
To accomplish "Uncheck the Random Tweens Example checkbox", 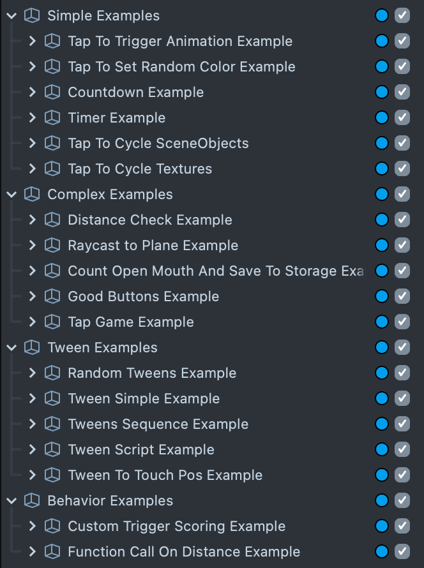I will (x=402, y=373).
